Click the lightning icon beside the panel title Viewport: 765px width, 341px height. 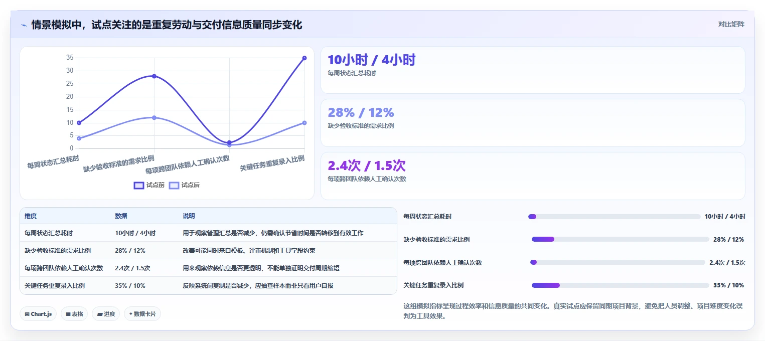click(24, 25)
